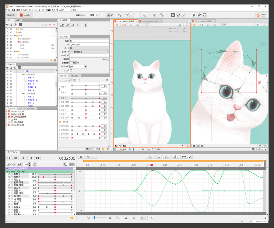Viewport: 274px width, 228px height.
Task: Open the parts dropdown in inspector
Action: coord(89,48)
